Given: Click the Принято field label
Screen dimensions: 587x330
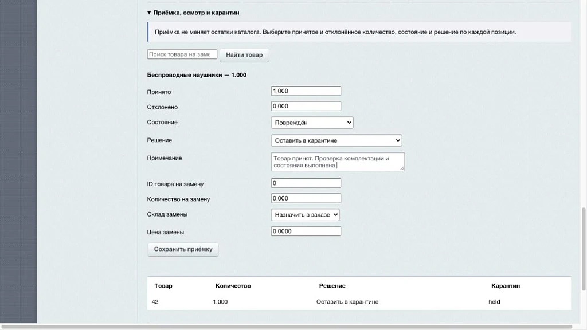Looking at the screenshot, I should click(159, 92).
